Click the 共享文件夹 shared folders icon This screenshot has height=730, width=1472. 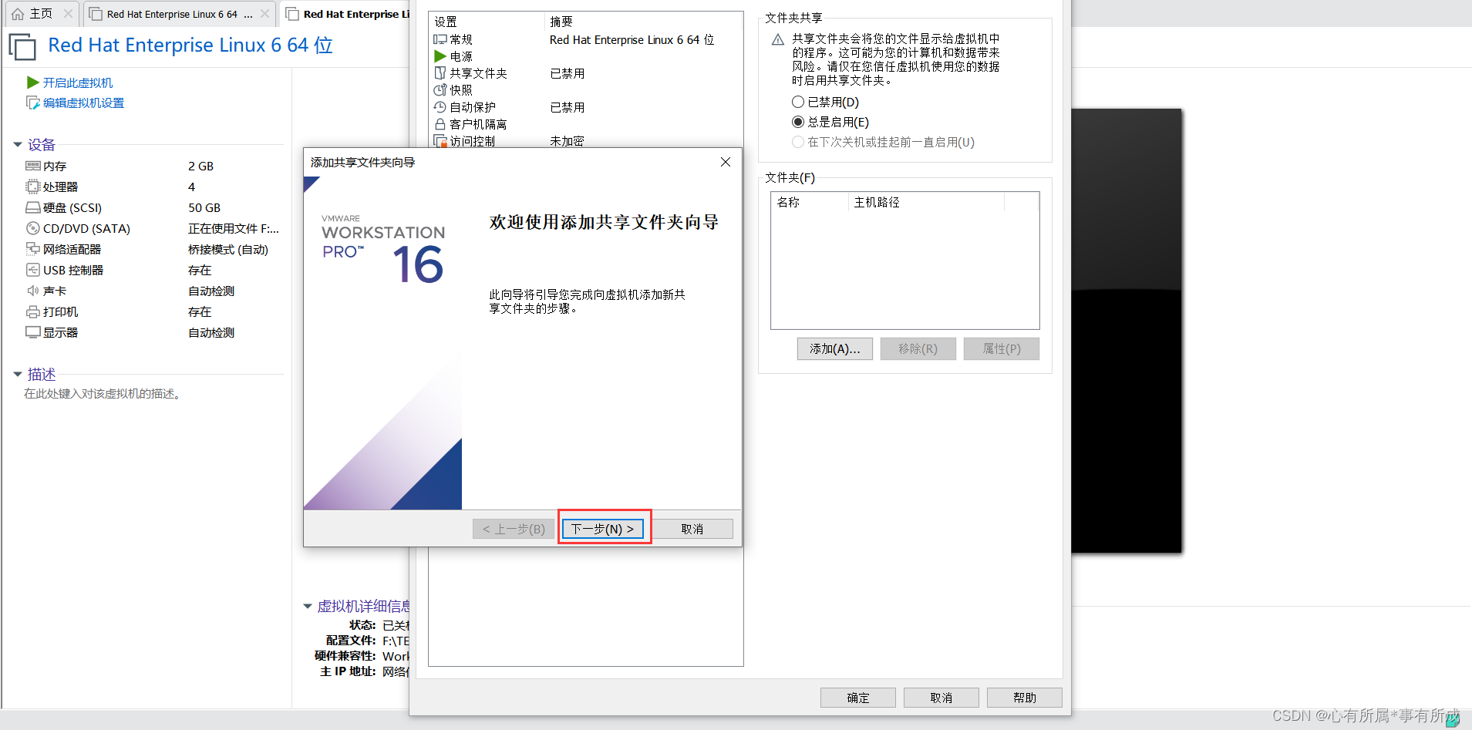(440, 73)
